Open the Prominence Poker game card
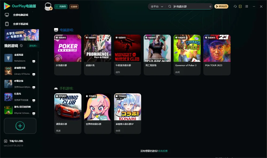 coord(97,55)
